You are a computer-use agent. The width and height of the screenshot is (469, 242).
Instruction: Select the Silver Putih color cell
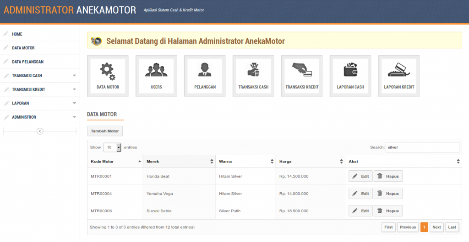[245, 210]
